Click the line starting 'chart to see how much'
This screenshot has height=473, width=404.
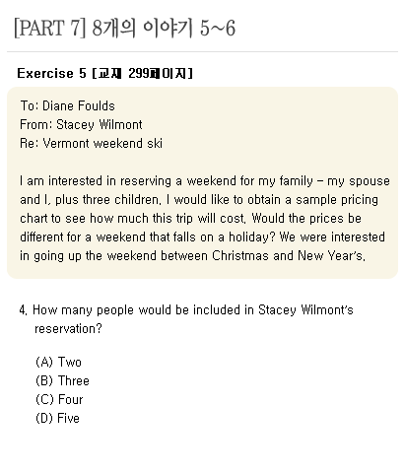tap(190, 219)
